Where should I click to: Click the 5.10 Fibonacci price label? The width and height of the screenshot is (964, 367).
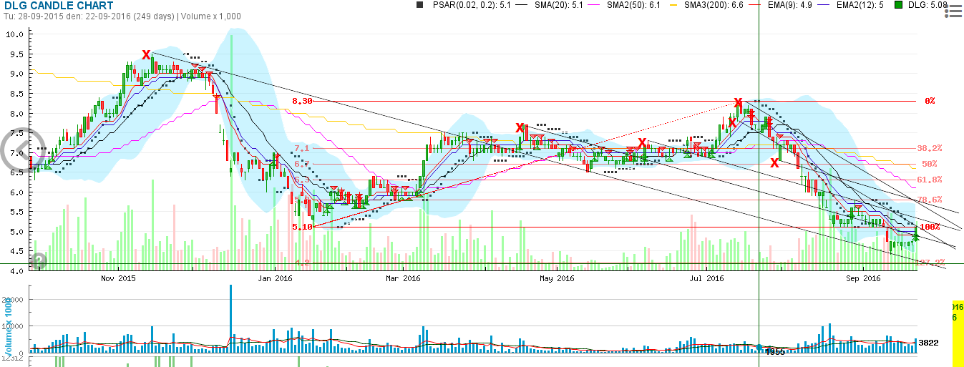[x=302, y=227]
